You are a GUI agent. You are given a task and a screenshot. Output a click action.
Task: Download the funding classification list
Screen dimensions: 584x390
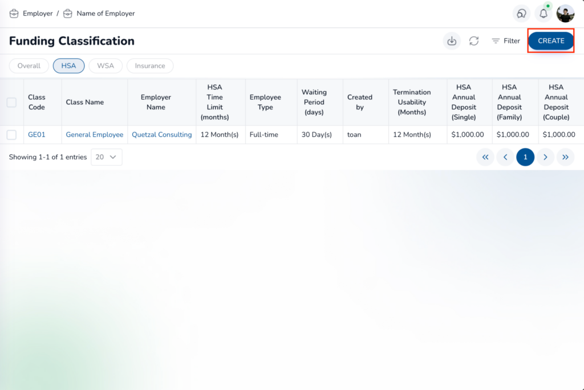click(x=452, y=41)
